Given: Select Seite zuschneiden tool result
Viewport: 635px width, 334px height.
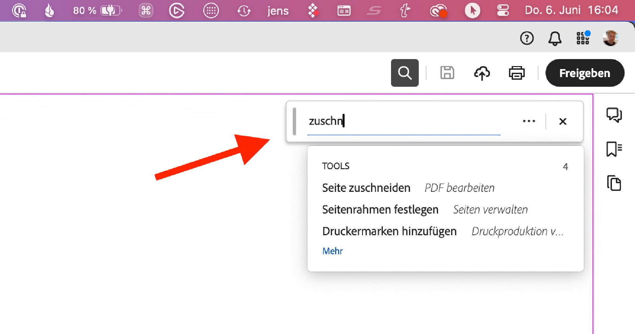Looking at the screenshot, I should pyautogui.click(x=366, y=188).
